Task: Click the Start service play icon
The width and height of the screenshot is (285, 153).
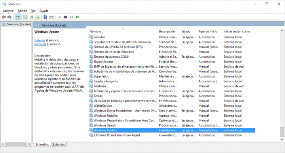Action: [60, 17]
